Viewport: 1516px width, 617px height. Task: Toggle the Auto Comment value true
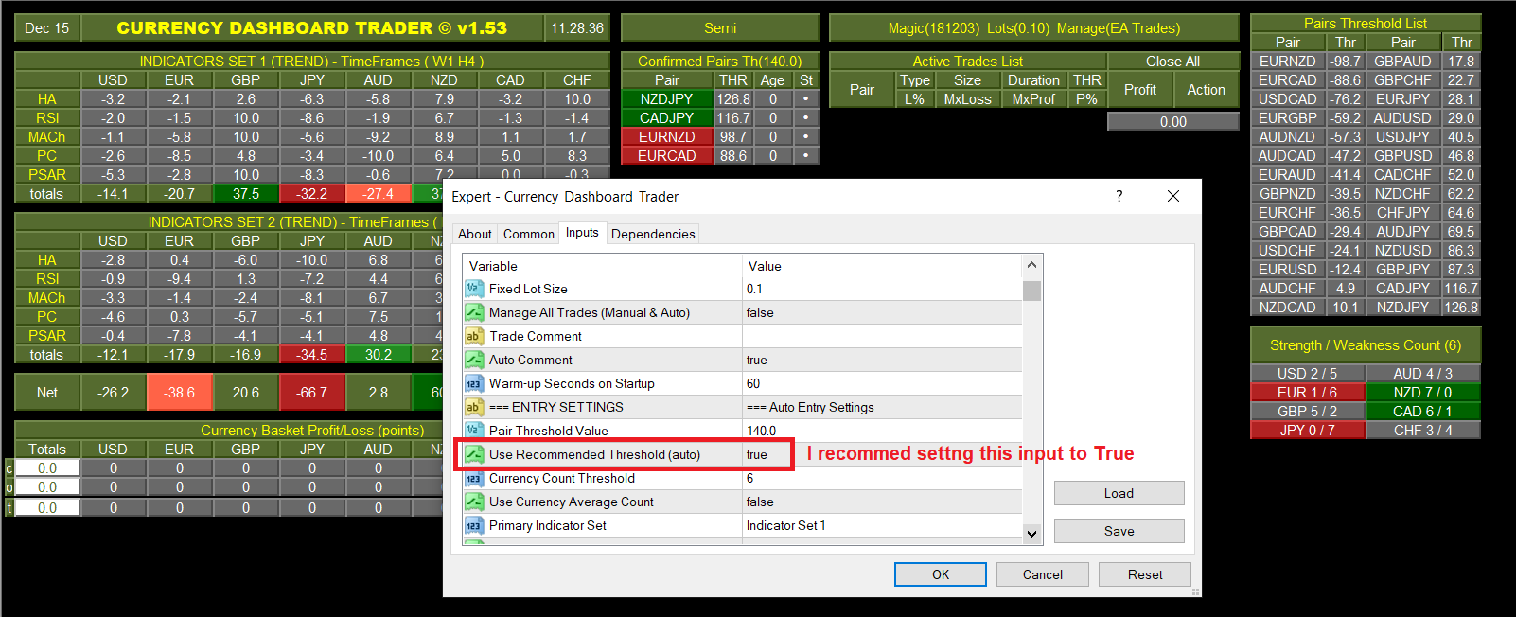click(x=882, y=360)
